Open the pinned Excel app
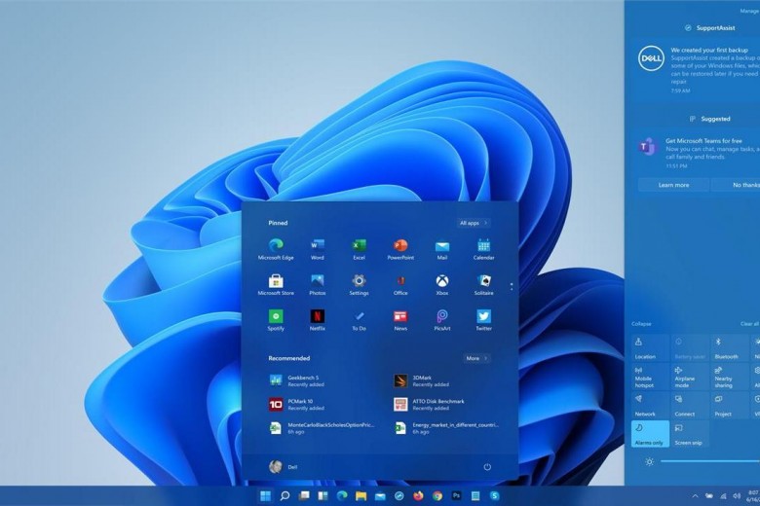The width and height of the screenshot is (760, 506). coord(360,249)
